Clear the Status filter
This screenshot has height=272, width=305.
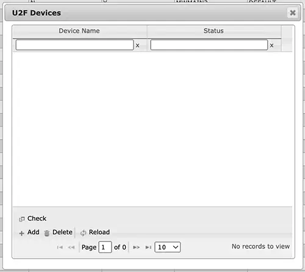tap(271, 46)
